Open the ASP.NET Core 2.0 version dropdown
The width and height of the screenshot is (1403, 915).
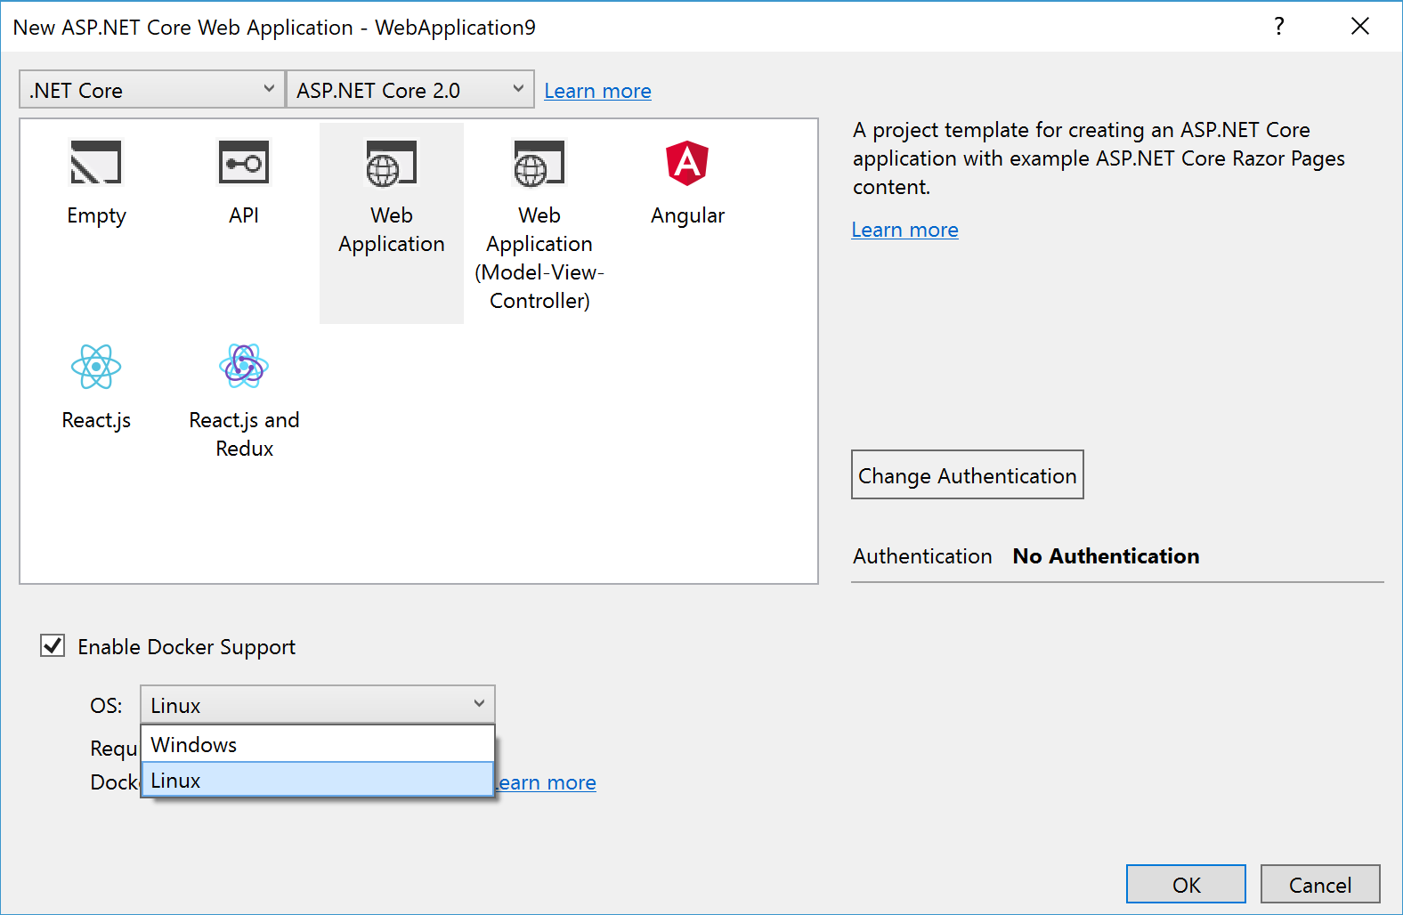click(x=410, y=90)
